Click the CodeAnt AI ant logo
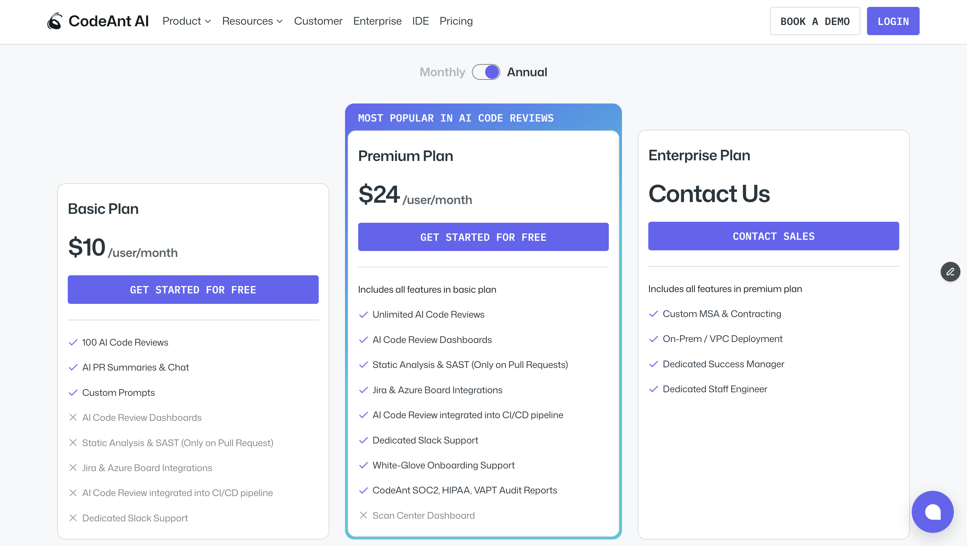Image resolution: width=967 pixels, height=546 pixels. (55, 21)
